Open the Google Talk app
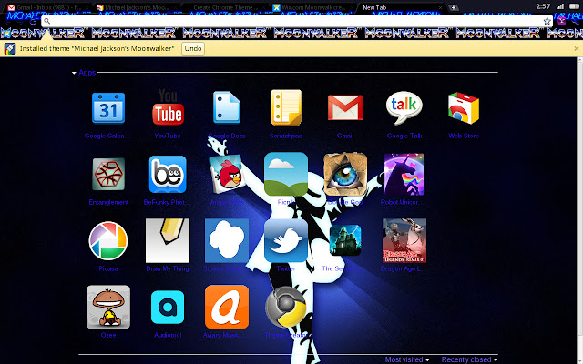 pos(404,107)
